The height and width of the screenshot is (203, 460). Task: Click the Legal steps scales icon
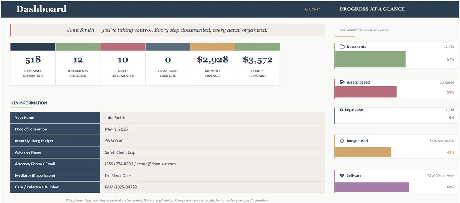coord(341,110)
